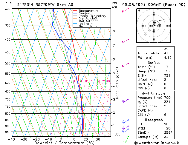Click the magenta wind barb at 400 hPa
The height and width of the screenshot is (145, 188).
pos(125,41)
